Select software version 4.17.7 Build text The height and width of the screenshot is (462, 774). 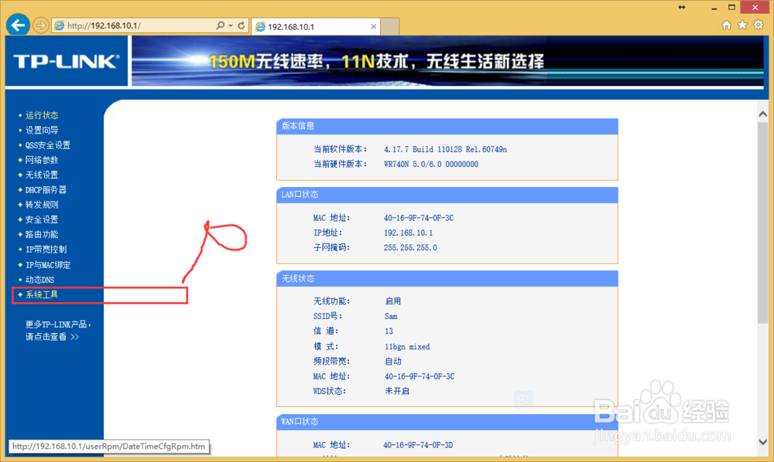445,149
